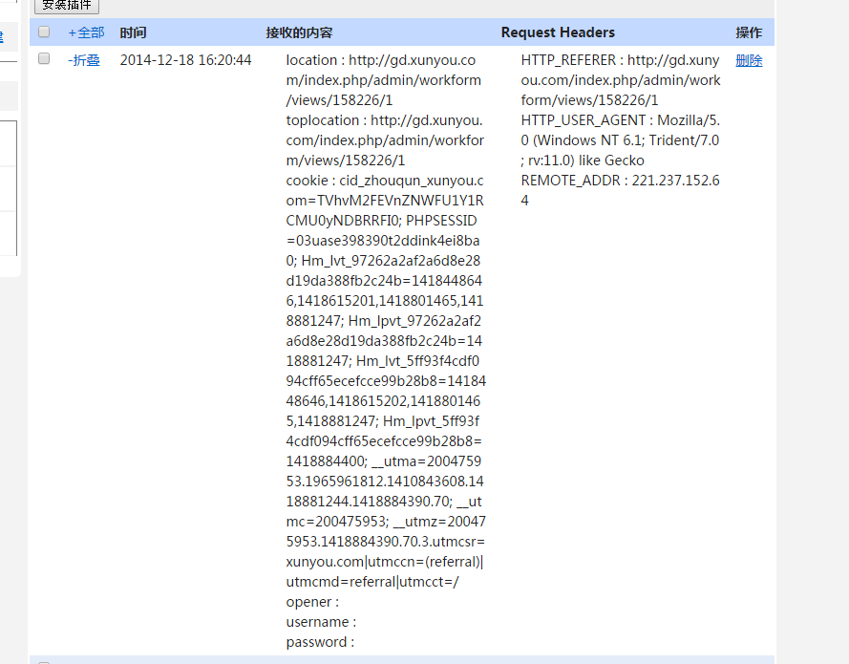Click the 'HTTP_REFERER : http://gd.xuny' line
The width and height of the screenshot is (849, 664).
(620, 60)
